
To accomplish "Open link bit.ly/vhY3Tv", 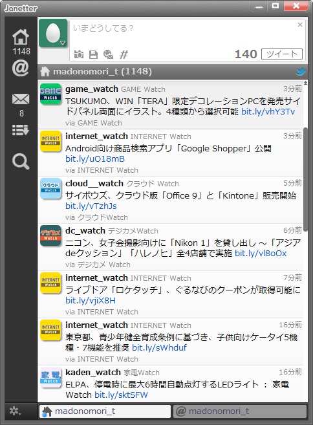I will point(268,112).
